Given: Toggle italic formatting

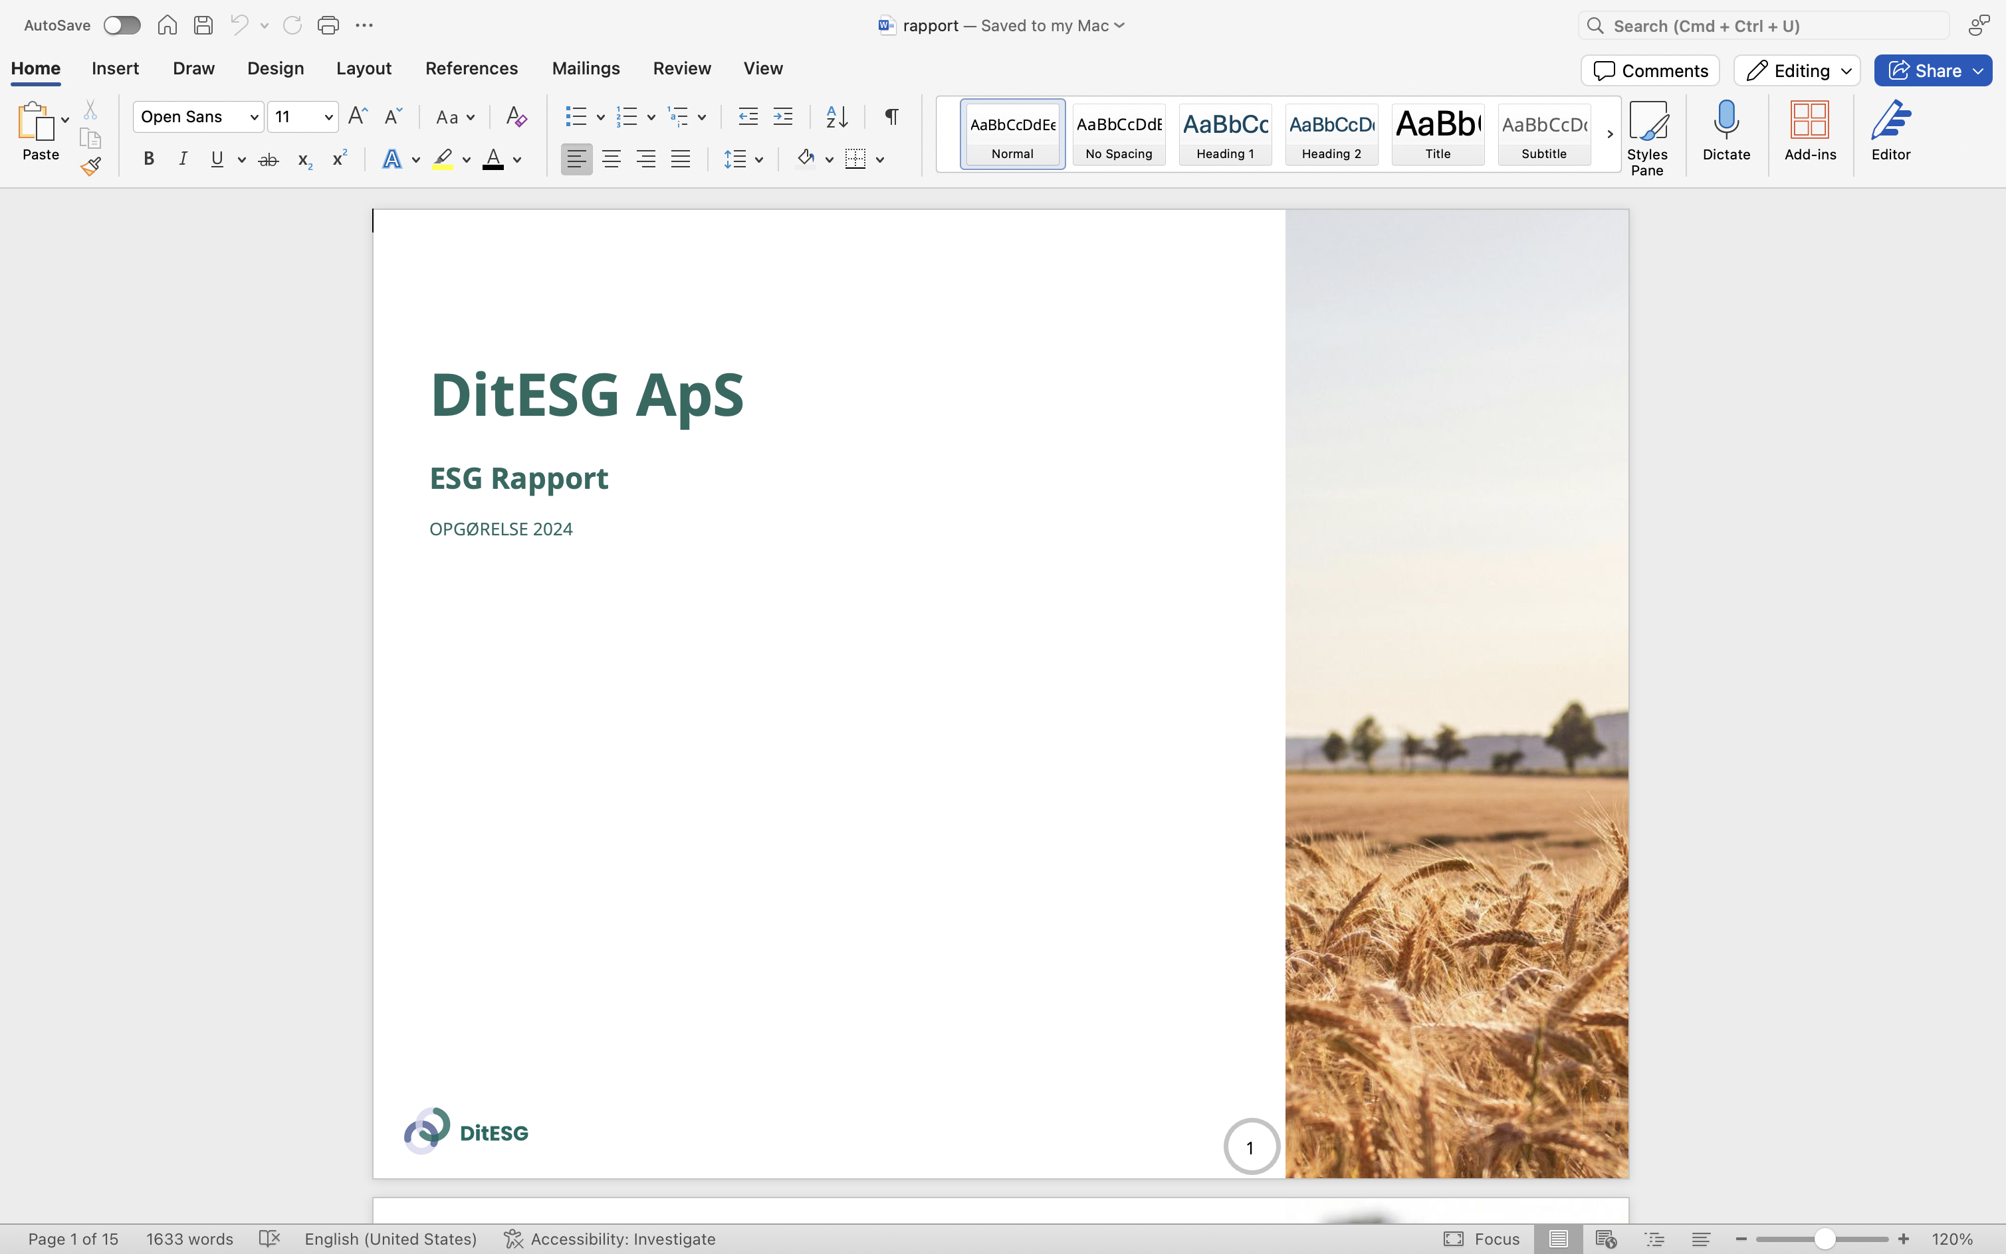Looking at the screenshot, I should click(x=183, y=159).
